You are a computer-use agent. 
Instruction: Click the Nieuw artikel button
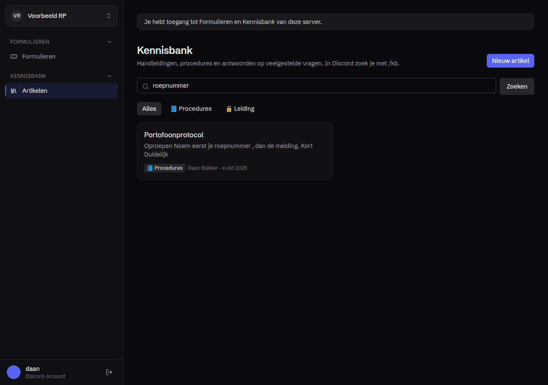tap(510, 61)
